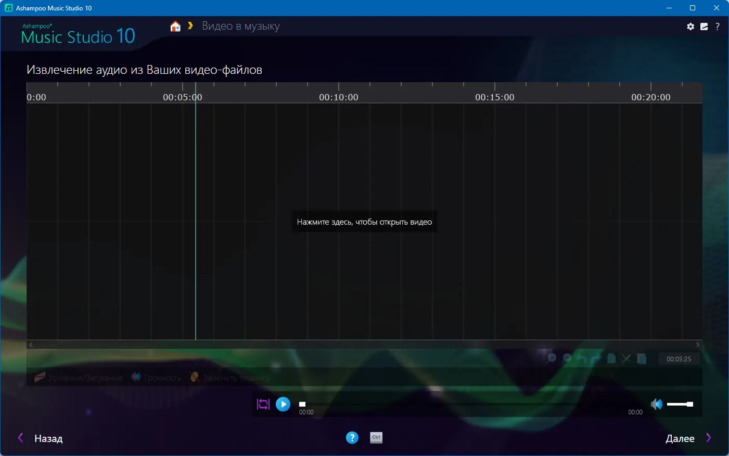Choose Заменить тишиной
This screenshot has width=729, height=456.
coord(231,377)
